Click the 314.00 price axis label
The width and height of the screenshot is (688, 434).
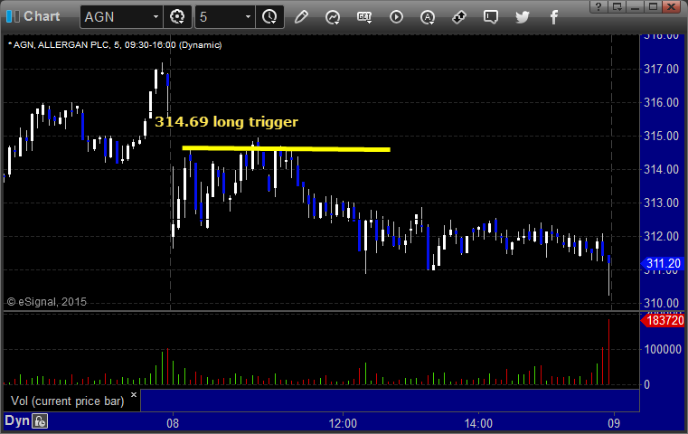click(661, 169)
